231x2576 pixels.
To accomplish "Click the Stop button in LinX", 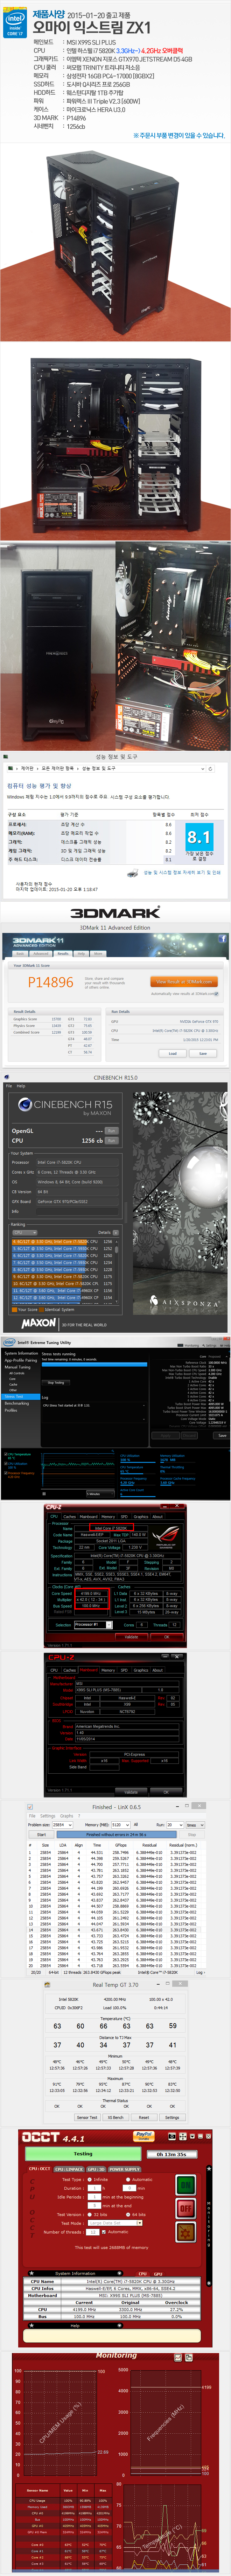I will [192, 1835].
